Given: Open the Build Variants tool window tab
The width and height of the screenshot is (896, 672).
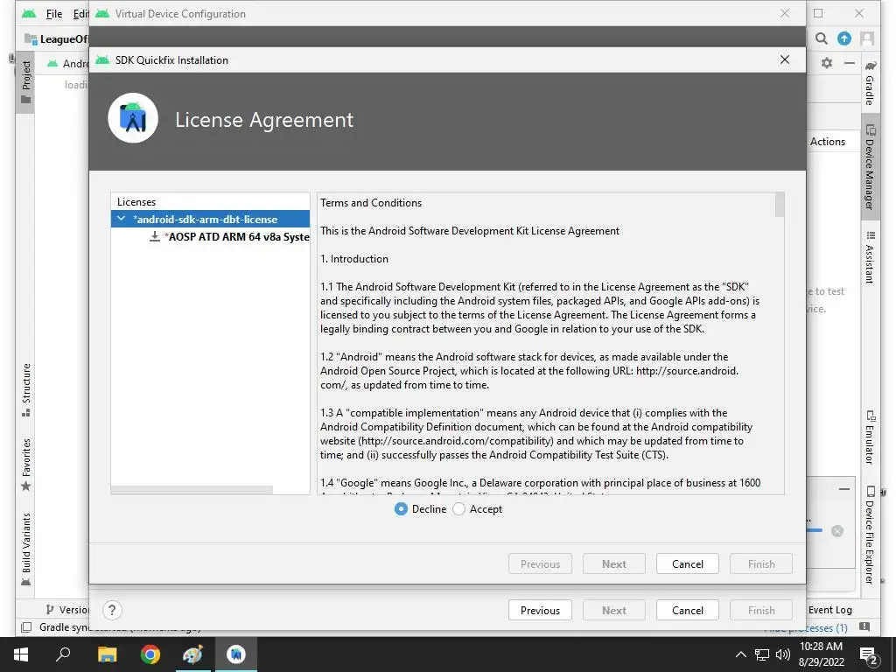Looking at the screenshot, I should tap(25, 549).
